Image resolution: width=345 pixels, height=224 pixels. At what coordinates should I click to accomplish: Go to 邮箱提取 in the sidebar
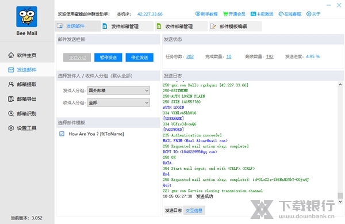click(x=26, y=84)
